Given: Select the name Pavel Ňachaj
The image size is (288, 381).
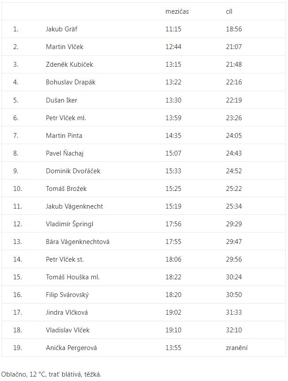Looking at the screenshot, I should 64,153.
